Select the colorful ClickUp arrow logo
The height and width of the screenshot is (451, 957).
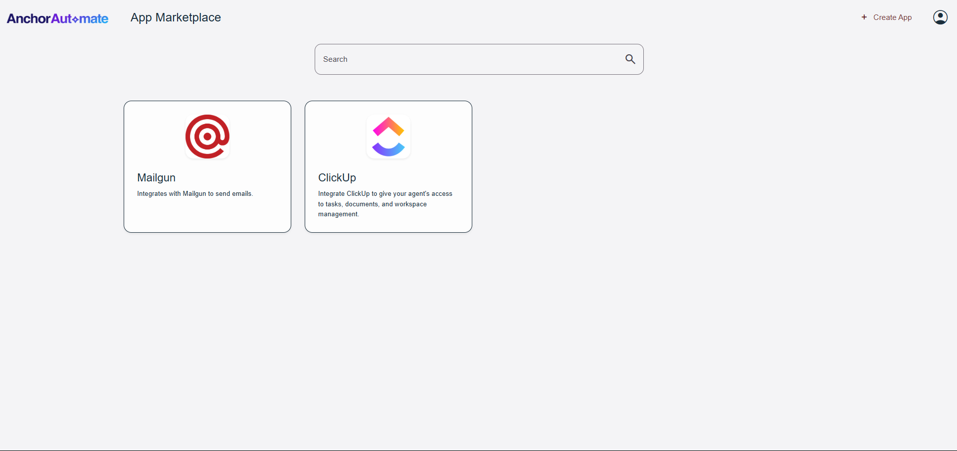[x=388, y=136]
